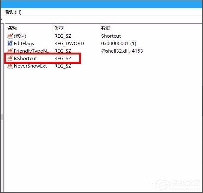
Task: Select the (默认) string value icon
Action: (x=10, y=36)
